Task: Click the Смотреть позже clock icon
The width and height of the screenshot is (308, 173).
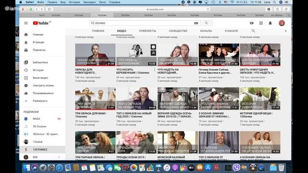Action: pos(26,86)
